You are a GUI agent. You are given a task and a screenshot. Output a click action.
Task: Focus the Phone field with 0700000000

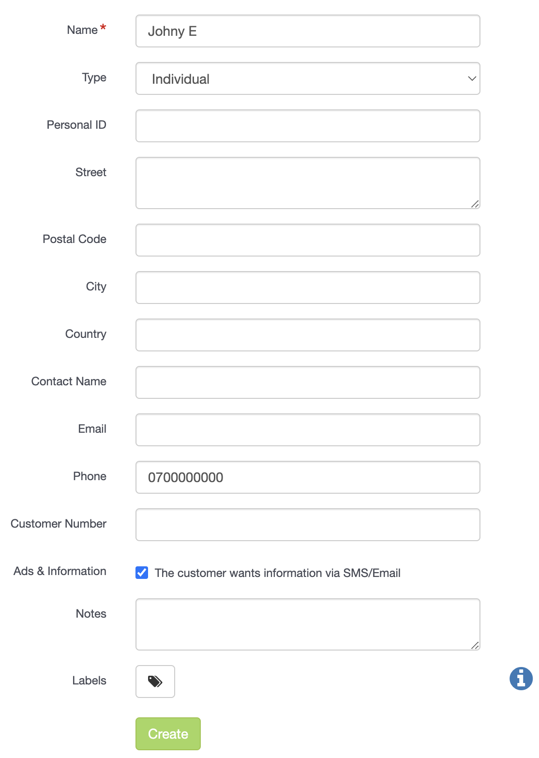click(x=308, y=477)
